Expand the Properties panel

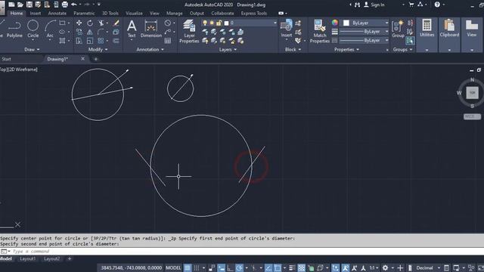tap(346, 49)
